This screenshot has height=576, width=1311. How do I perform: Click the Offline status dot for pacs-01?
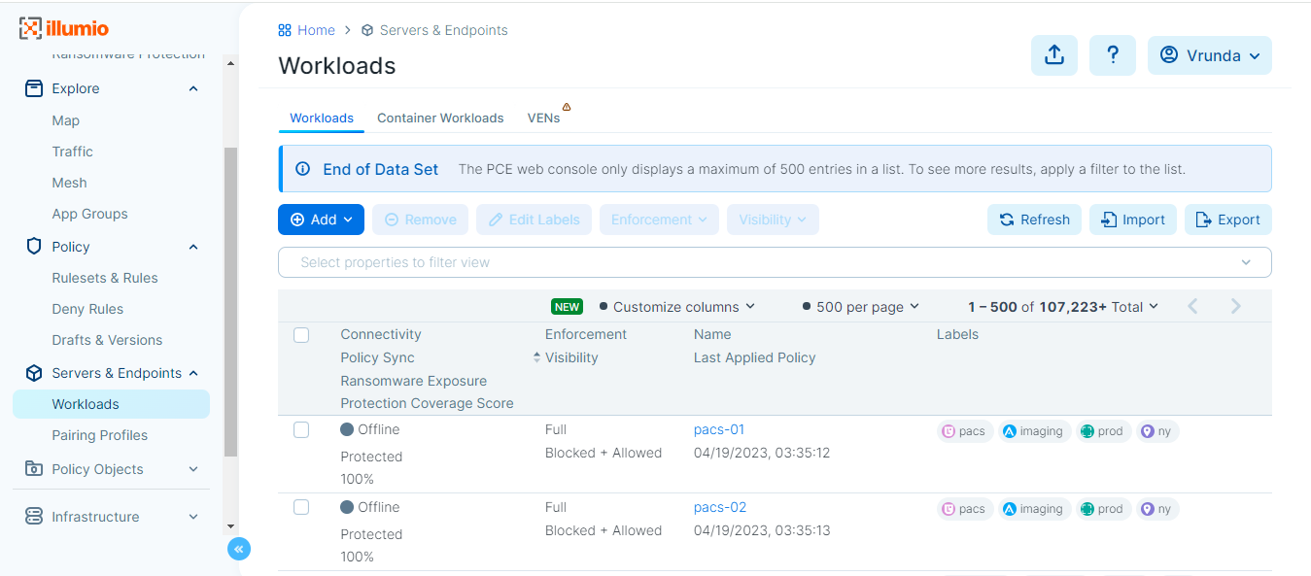[347, 429]
